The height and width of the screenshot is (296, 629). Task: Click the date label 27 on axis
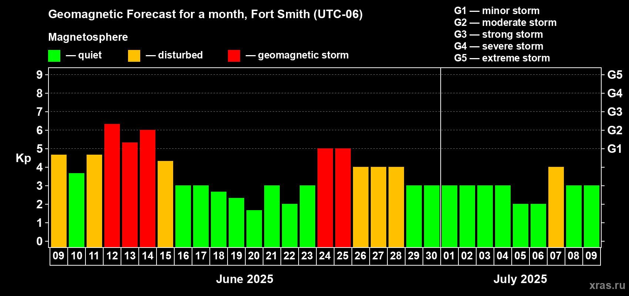378,256
